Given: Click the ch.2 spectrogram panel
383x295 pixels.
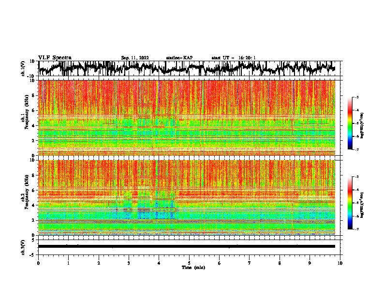Looking at the screenshot, I should (x=187, y=198).
